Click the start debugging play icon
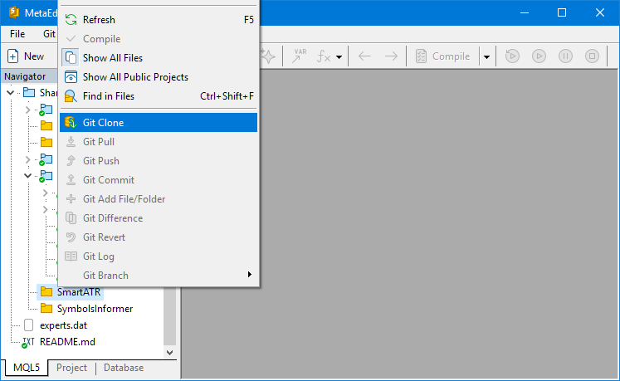 click(x=539, y=56)
